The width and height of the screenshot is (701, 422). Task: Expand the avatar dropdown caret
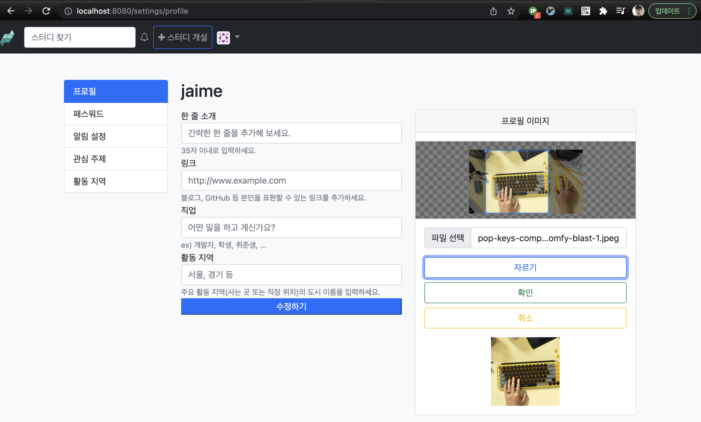point(237,37)
